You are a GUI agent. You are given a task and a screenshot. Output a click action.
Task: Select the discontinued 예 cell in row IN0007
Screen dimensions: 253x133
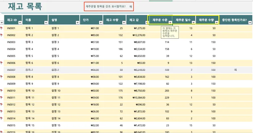(x=235, y=70)
